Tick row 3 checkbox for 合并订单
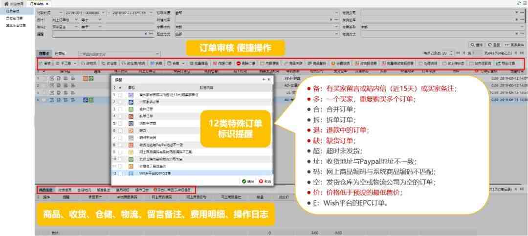 coord(120,109)
